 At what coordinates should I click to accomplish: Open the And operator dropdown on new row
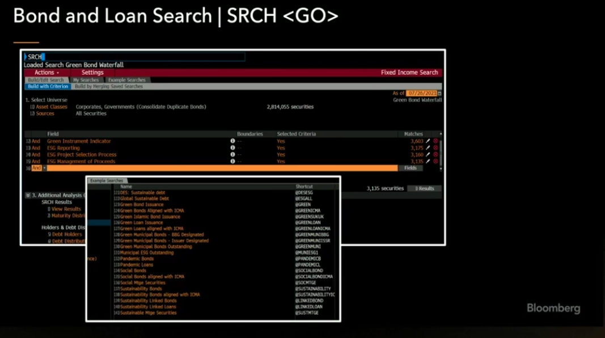(44, 168)
